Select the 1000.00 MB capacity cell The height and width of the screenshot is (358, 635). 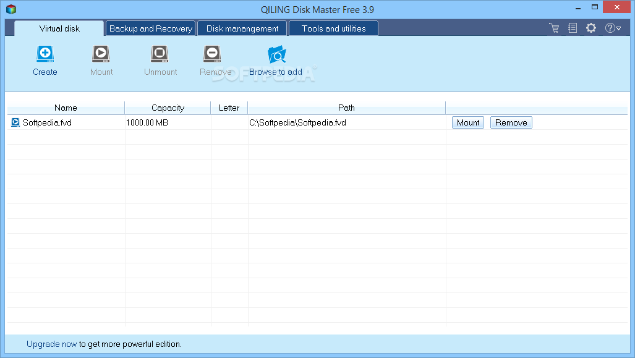pos(168,122)
